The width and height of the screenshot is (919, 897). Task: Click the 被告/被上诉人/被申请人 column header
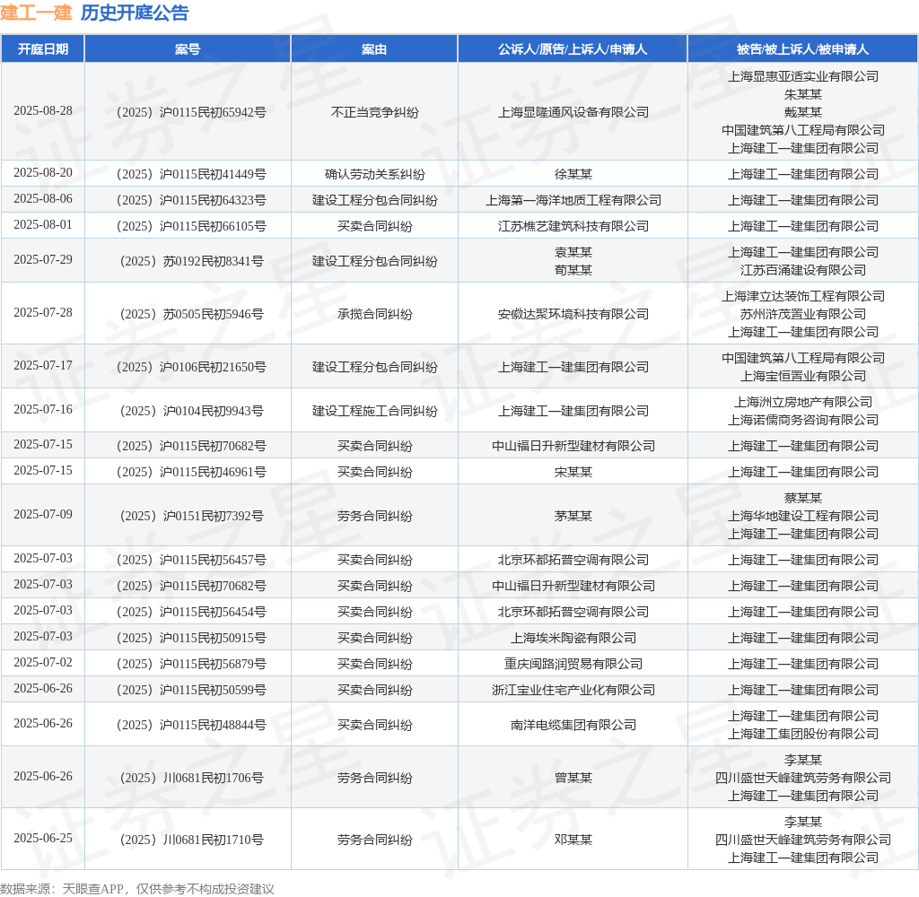coord(802,49)
